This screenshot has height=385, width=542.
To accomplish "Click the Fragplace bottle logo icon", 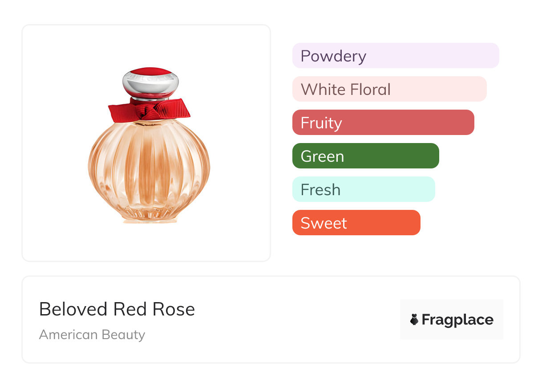I will click(x=414, y=319).
